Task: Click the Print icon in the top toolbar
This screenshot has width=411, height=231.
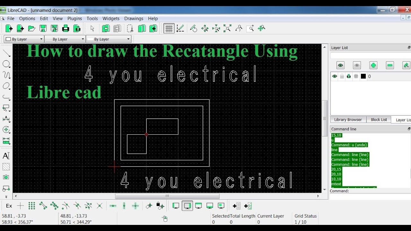Action: coord(66,29)
